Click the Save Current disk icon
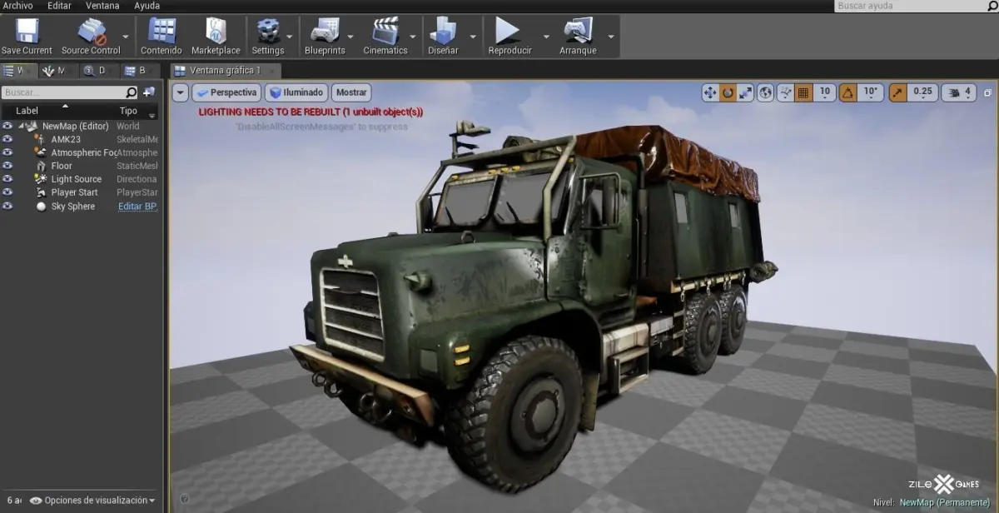Viewport: 999px width, 513px height. click(27, 32)
